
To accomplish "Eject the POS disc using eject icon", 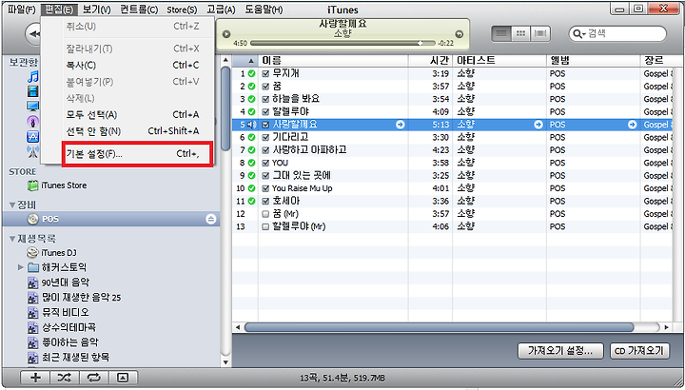I will (210, 219).
